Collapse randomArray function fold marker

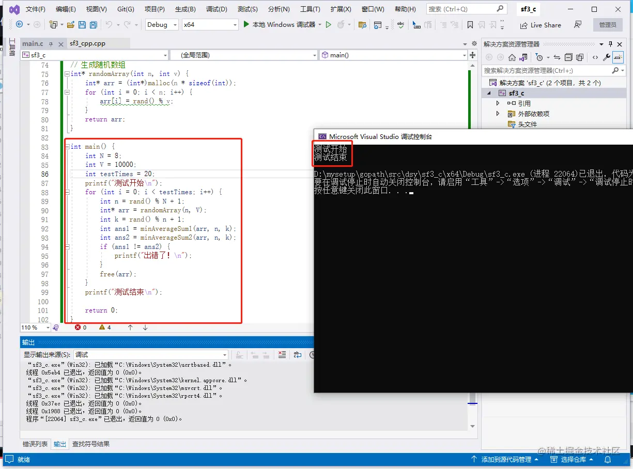[67, 74]
